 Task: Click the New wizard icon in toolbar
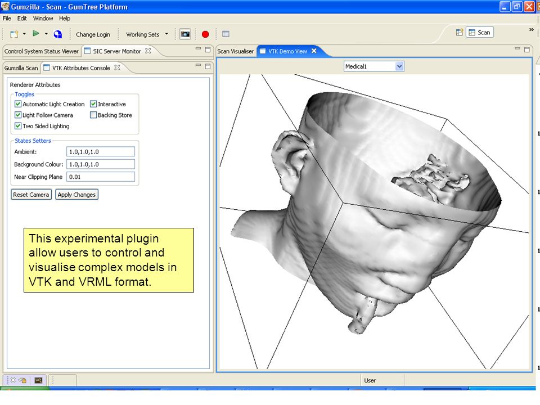tap(14, 34)
